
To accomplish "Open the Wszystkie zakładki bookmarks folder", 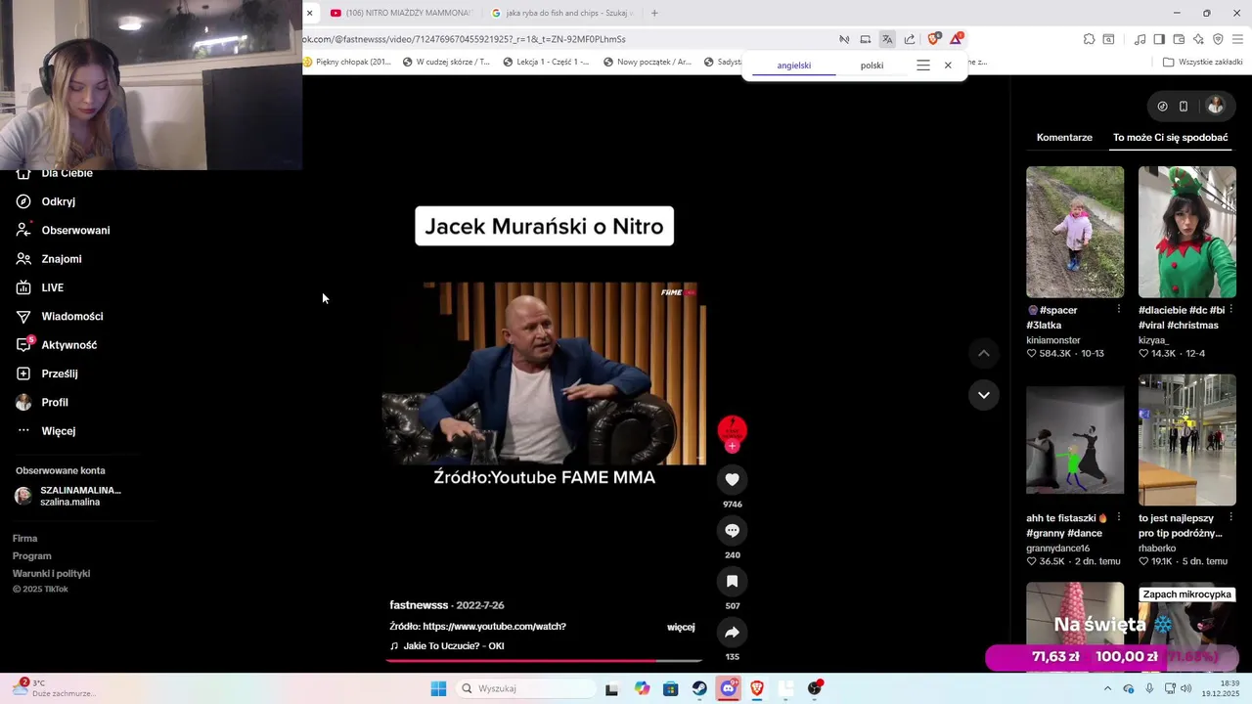I will (x=1202, y=62).
